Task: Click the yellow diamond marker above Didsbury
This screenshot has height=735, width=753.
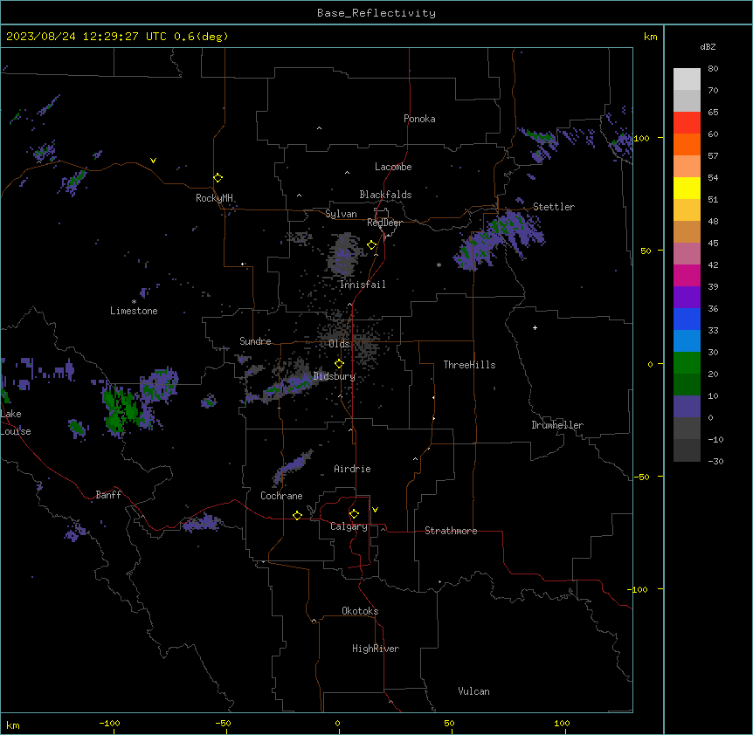Action: (x=339, y=364)
